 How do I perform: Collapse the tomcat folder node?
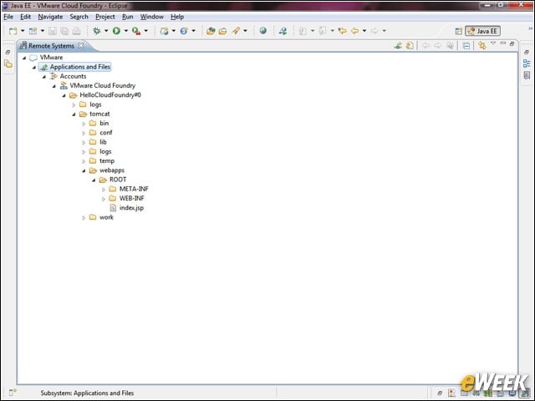(x=74, y=114)
